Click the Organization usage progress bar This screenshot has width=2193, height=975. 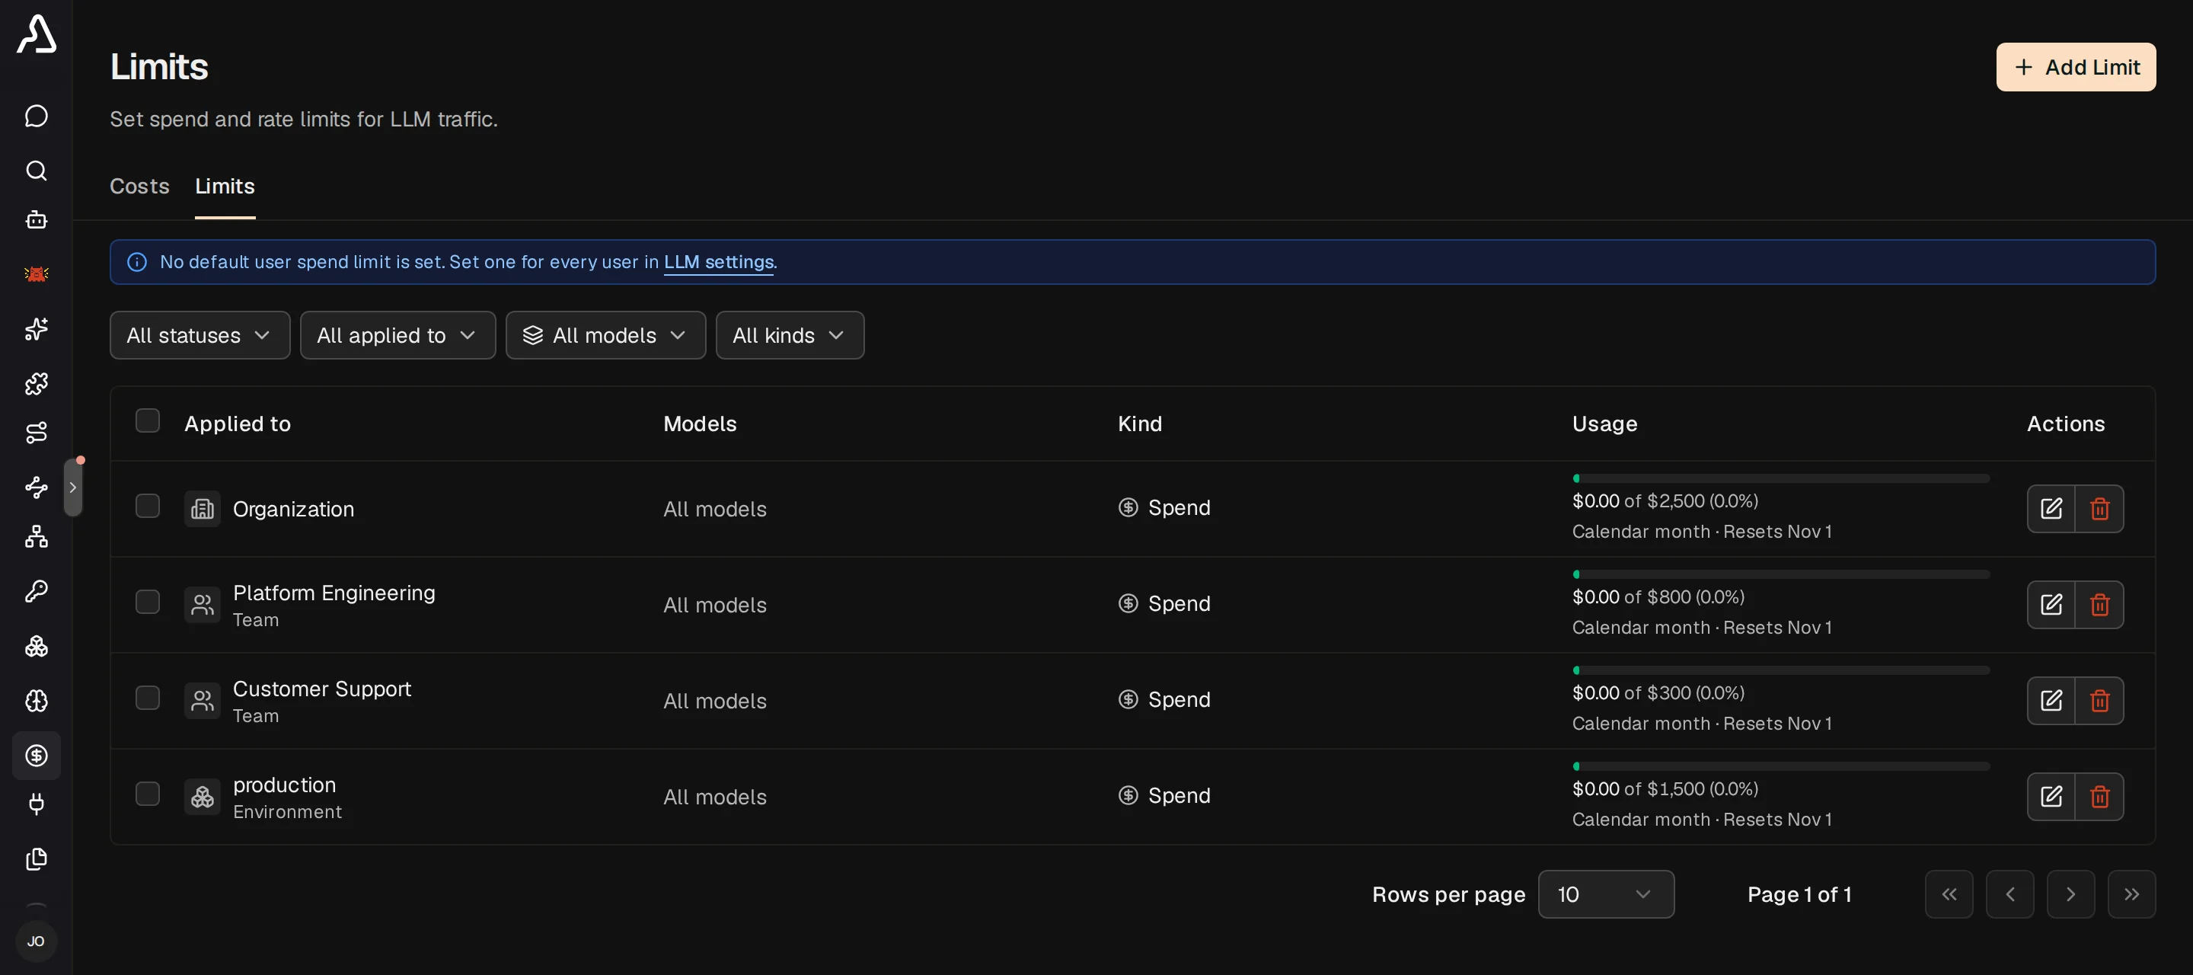pos(1781,478)
